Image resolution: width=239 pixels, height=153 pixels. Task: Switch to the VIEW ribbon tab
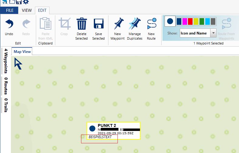(27, 10)
